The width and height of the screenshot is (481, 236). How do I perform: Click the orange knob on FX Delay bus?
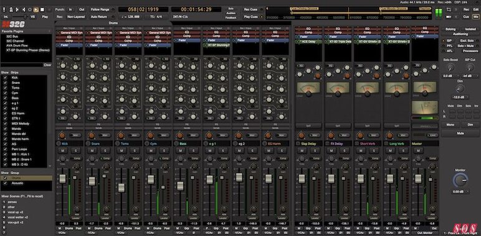click(x=347, y=76)
